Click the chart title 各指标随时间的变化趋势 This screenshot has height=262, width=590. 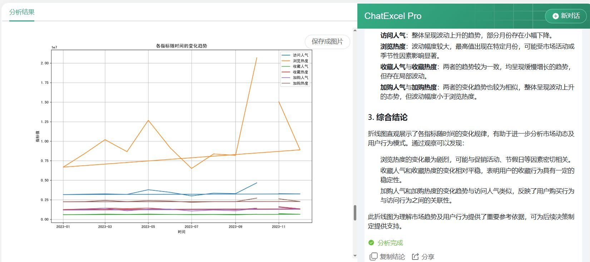[182, 46]
